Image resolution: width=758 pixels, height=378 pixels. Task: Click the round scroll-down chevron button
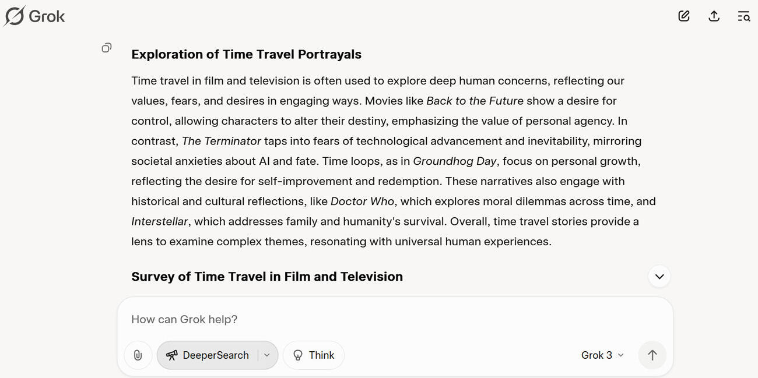[659, 277]
